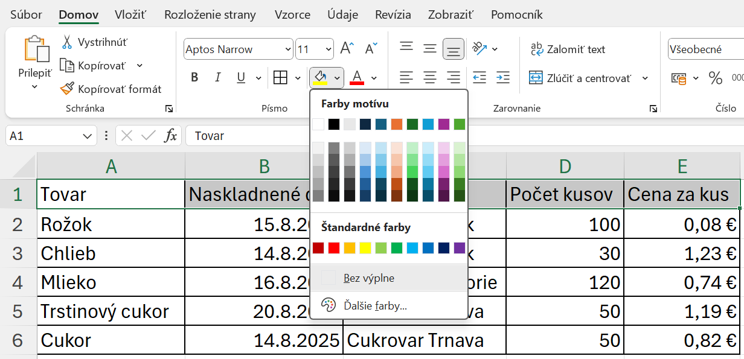
Task: Open Zarovnanie dialog launcher icon
Action: (653, 109)
